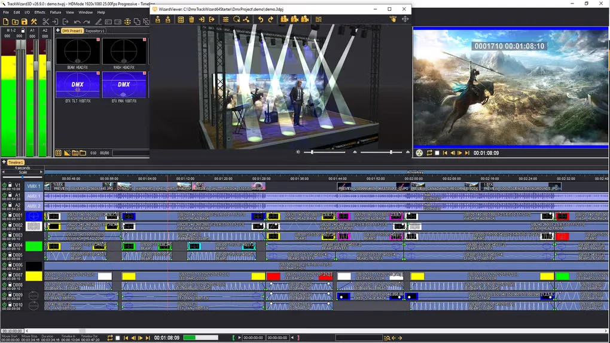
Task: Select the WASH HEAD.FIX preset thumbnail
Action: 124,51
